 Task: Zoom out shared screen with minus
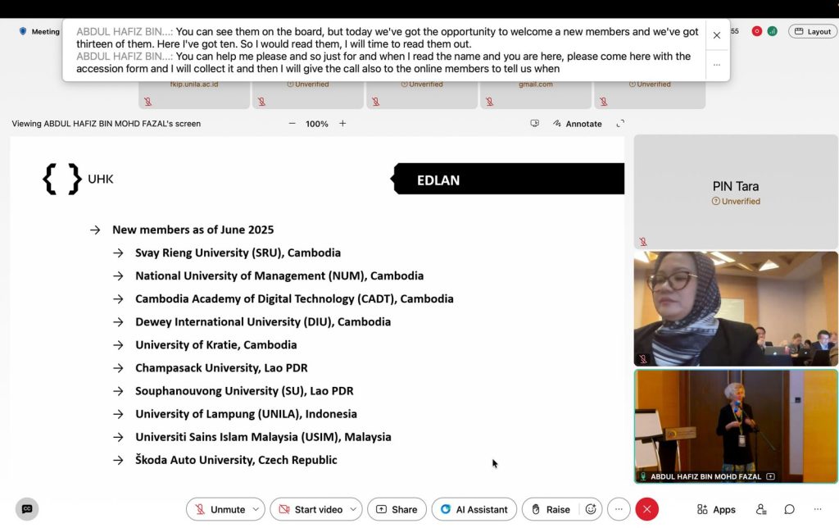[x=293, y=124]
